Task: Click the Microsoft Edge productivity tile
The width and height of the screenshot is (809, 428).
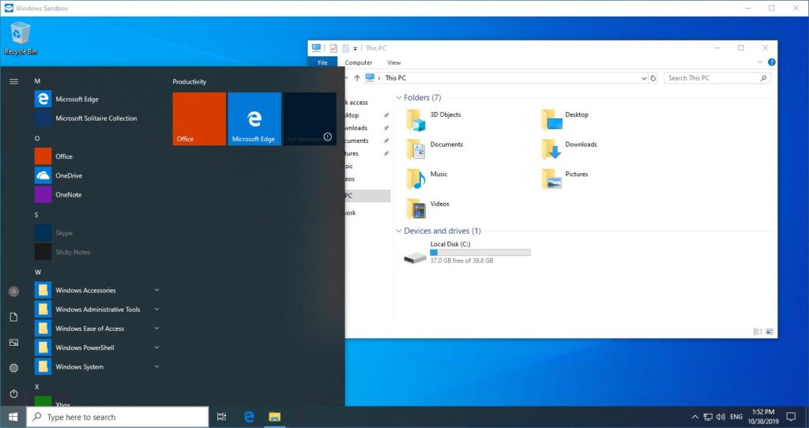Action: [x=254, y=118]
